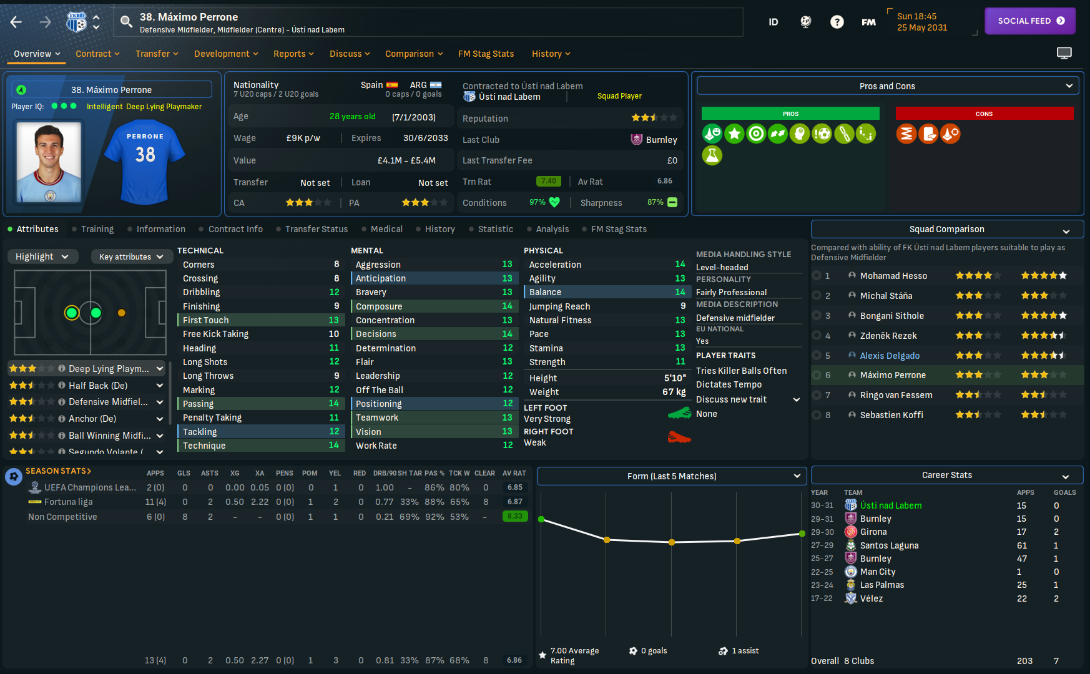Select the cone with crosshair con icon
The width and height of the screenshot is (1090, 674).
[x=950, y=134]
